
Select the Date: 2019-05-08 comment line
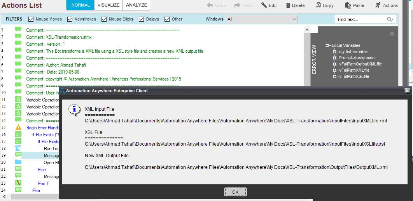click(x=53, y=72)
